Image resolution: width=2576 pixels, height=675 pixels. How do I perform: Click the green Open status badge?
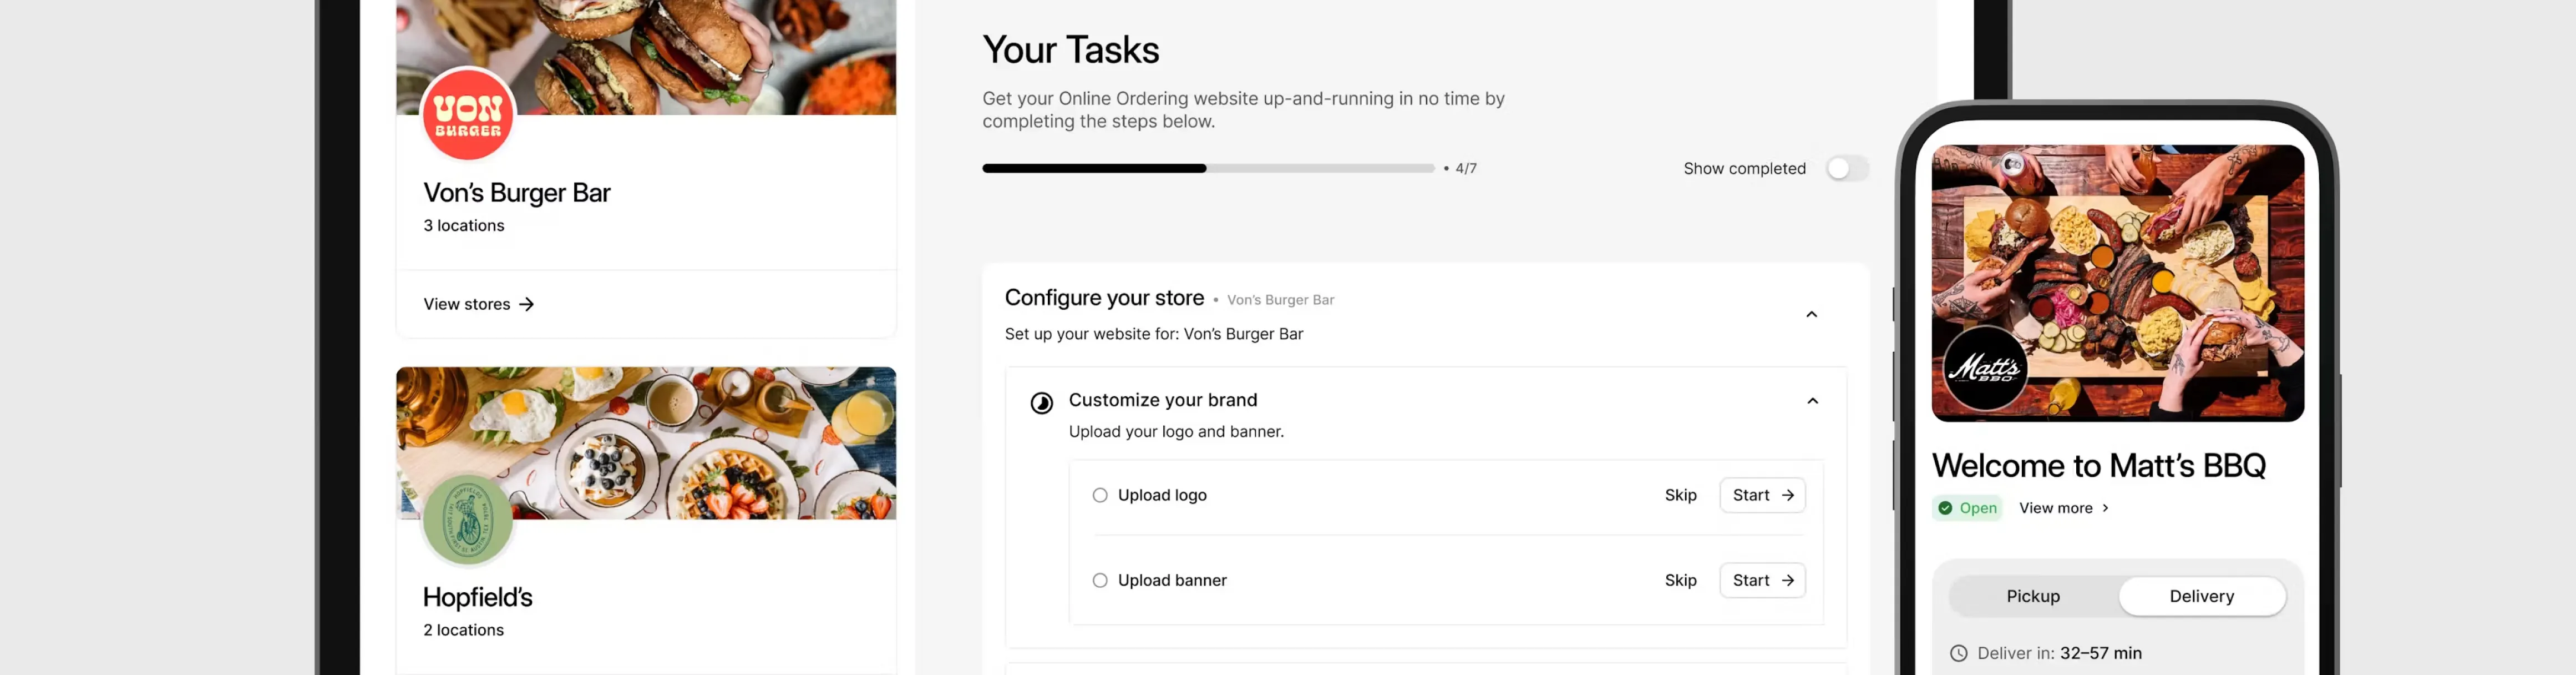tap(1967, 508)
